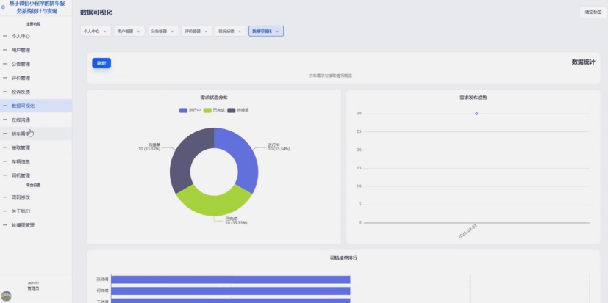
Task: Click the logo icon beside the system title
Action: click(x=4, y=7)
